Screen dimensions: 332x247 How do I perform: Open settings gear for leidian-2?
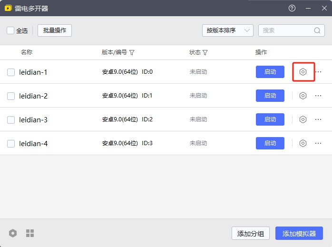(303, 96)
